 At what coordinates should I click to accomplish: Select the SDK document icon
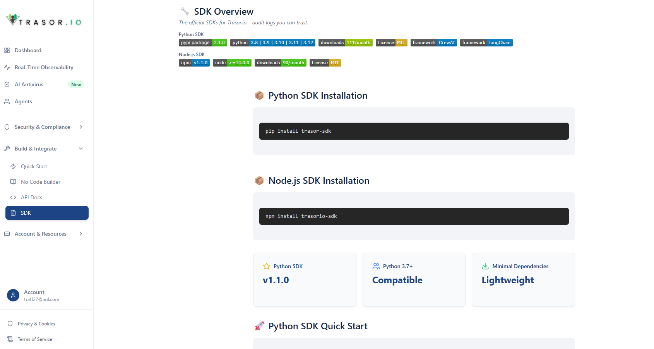point(13,213)
